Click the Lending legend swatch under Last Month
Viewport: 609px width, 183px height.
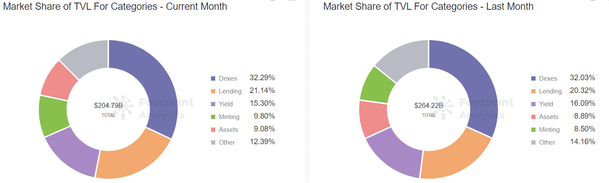tap(533, 91)
